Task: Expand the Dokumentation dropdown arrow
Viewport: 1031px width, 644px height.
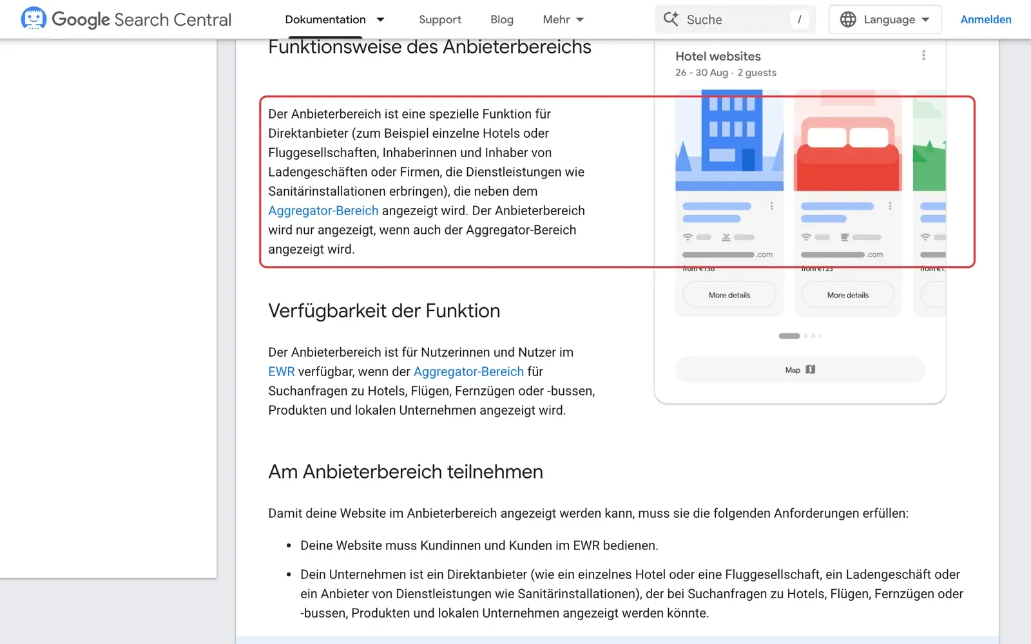Action: click(380, 19)
